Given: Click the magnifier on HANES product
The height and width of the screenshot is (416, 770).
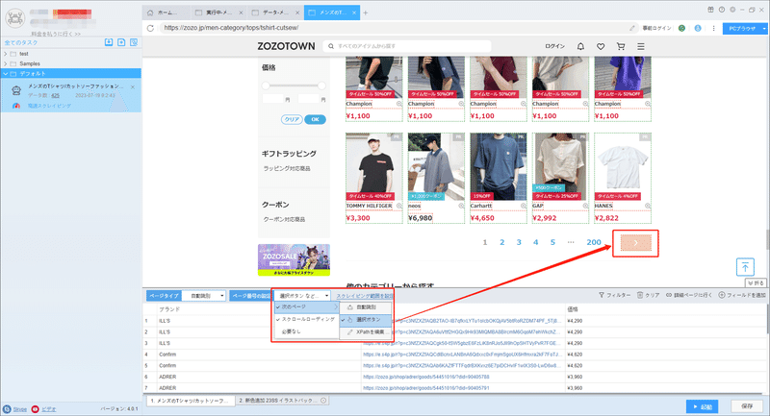Looking at the screenshot, I should click(x=648, y=206).
